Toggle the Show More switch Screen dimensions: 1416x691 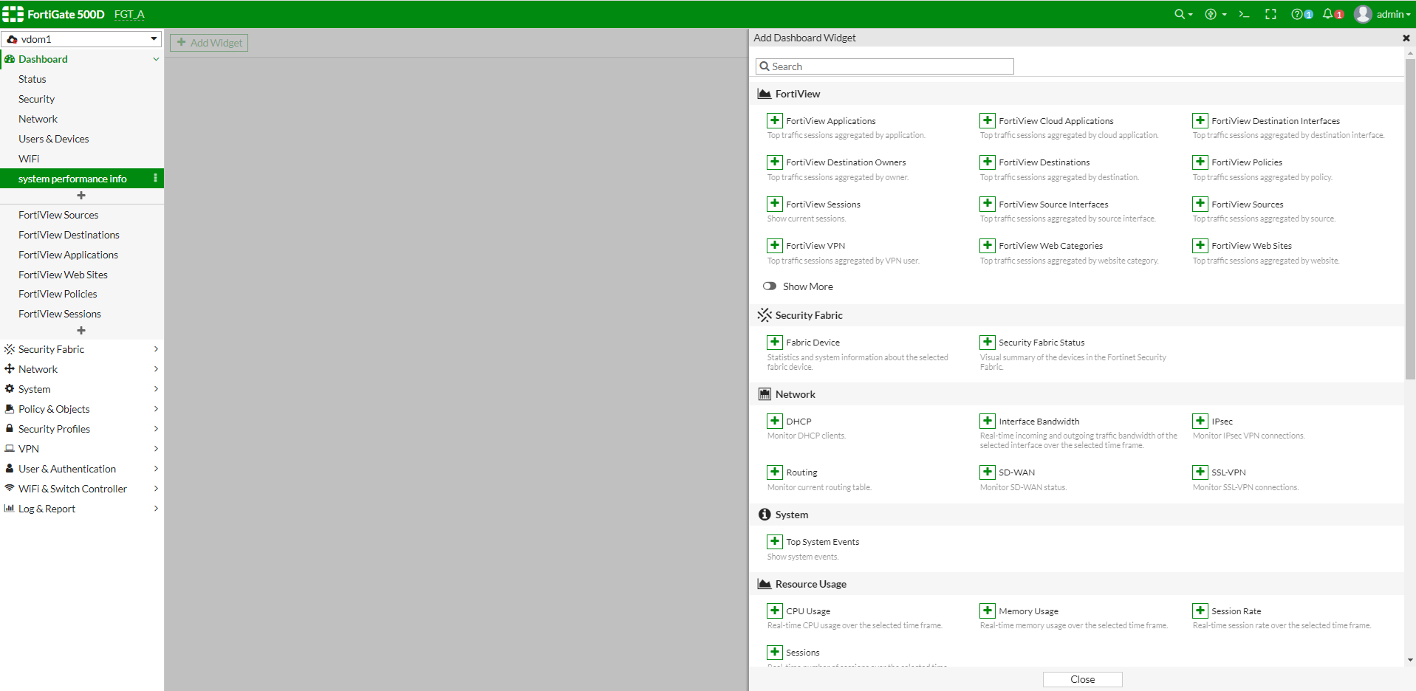(770, 286)
